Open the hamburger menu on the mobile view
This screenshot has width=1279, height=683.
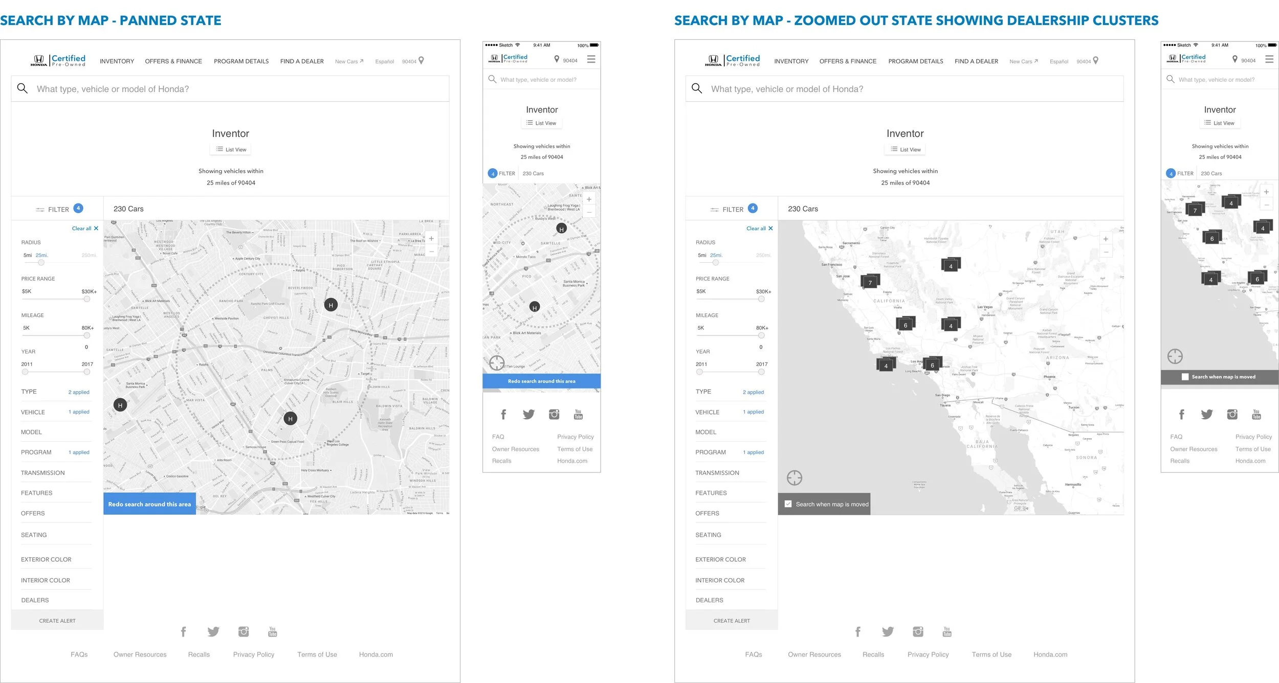(x=591, y=59)
